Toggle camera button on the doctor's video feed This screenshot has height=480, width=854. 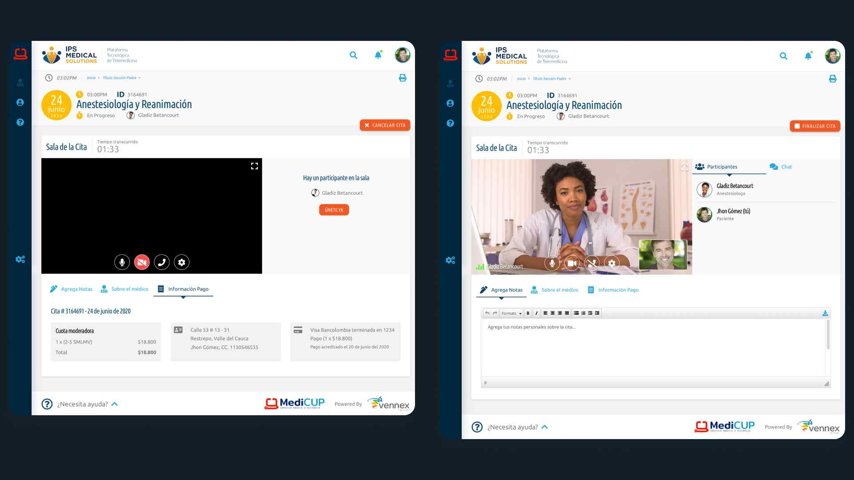pyautogui.click(x=572, y=263)
